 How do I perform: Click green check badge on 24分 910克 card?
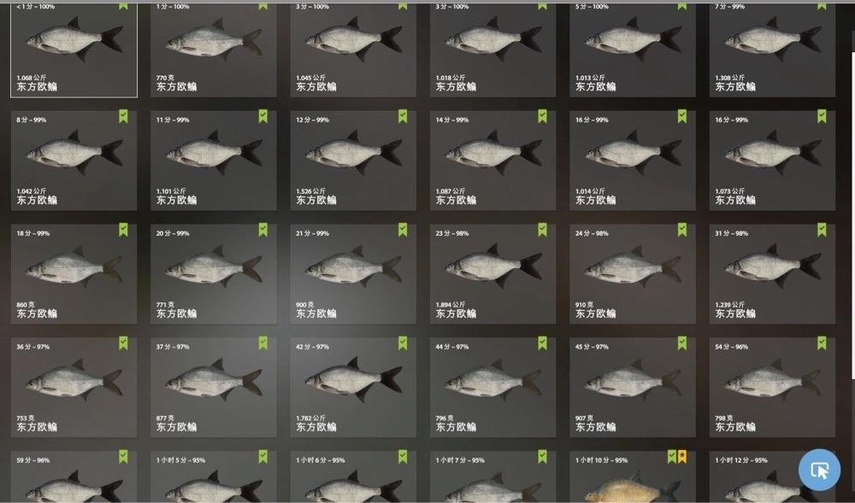point(682,230)
